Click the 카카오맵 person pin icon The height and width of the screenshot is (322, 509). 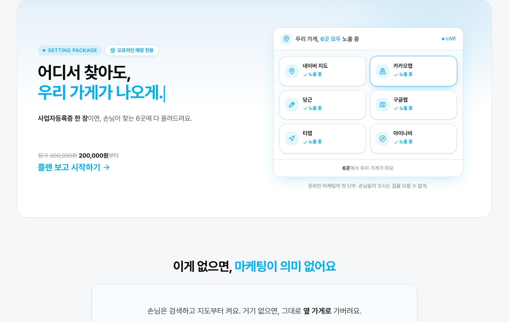[382, 71]
